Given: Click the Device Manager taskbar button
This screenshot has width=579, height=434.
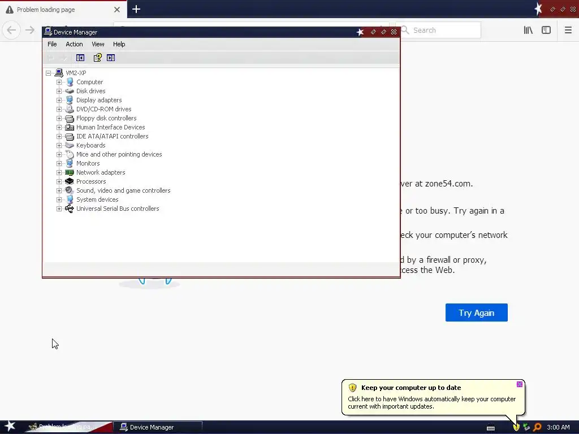Looking at the screenshot, I should [158, 427].
